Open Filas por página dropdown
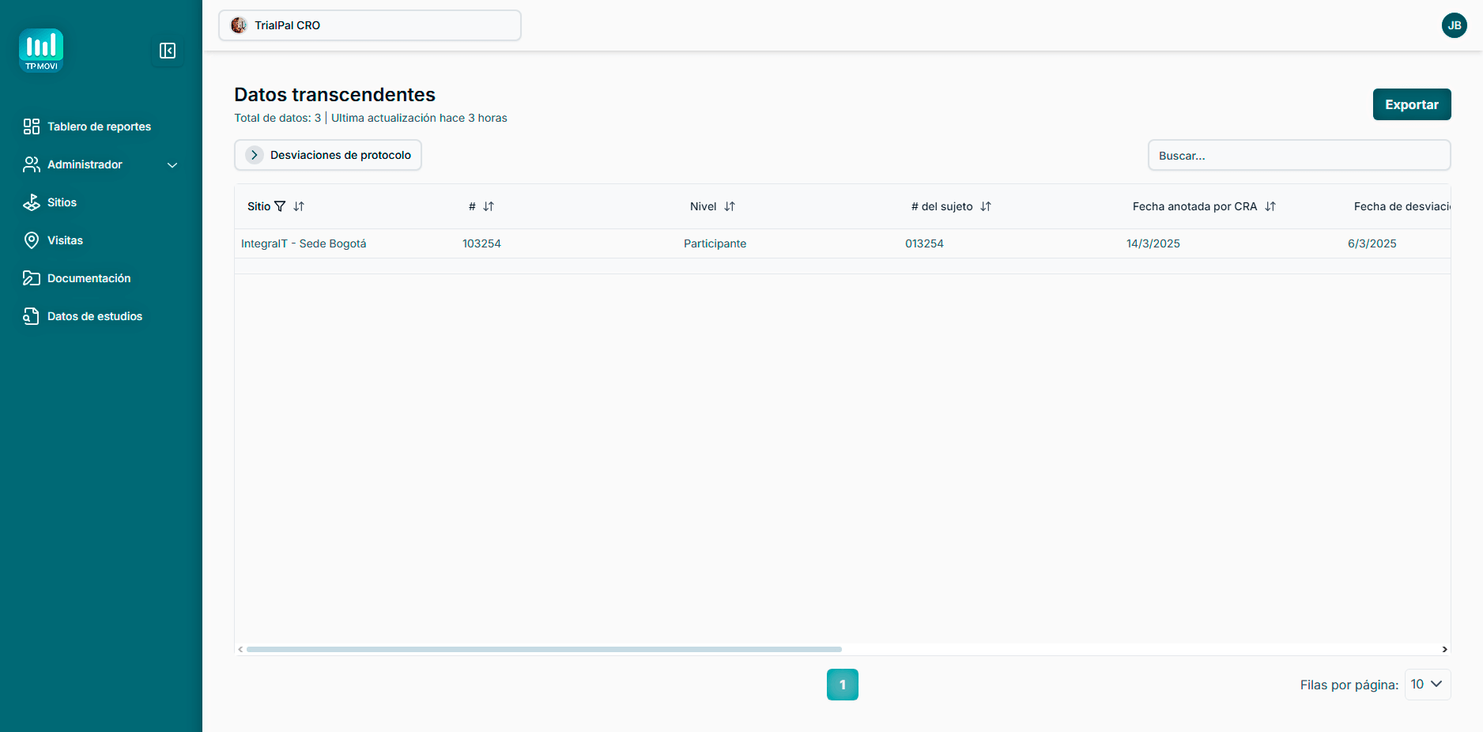Screen dimensions: 1483x732 1427,685
